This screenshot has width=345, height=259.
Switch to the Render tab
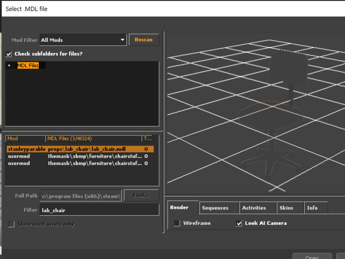point(180,207)
